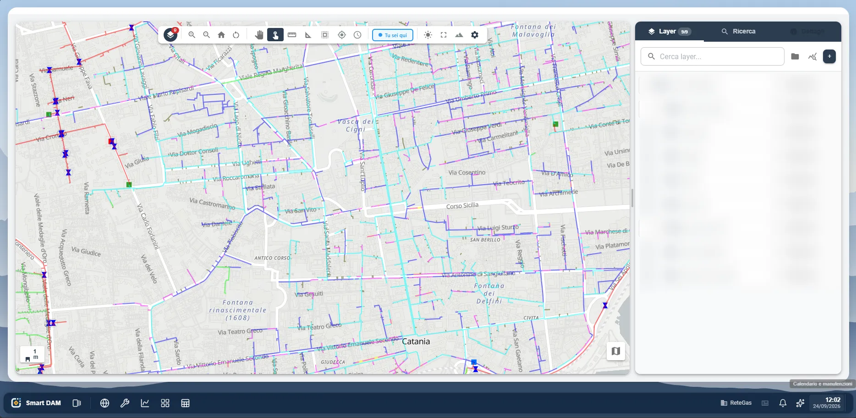Viewport: 856px width, 418px height.
Task: Activate the angle measurement triangle tool
Action: point(308,35)
